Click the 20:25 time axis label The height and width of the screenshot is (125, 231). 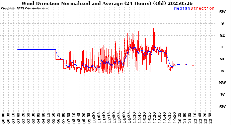pos(180,118)
